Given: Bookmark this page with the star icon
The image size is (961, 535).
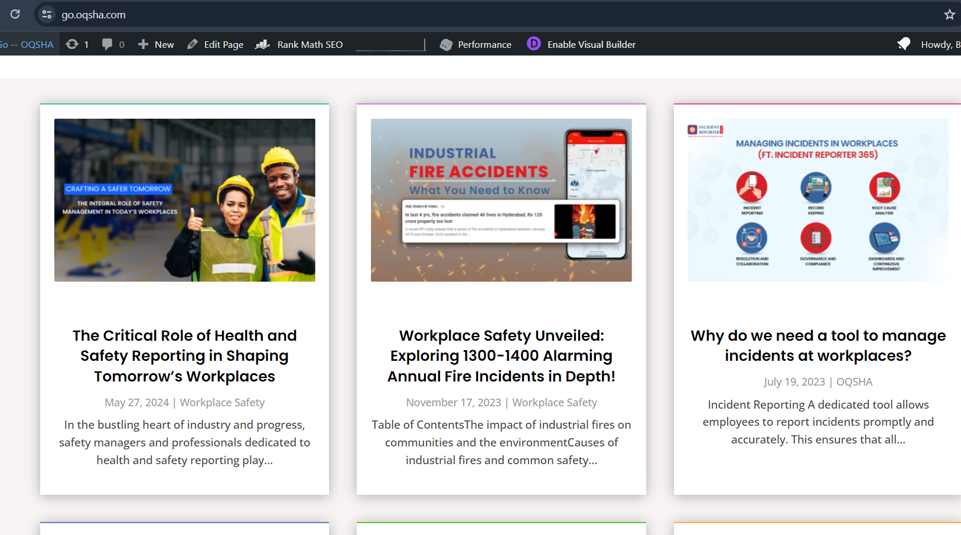Looking at the screenshot, I should 949,15.
